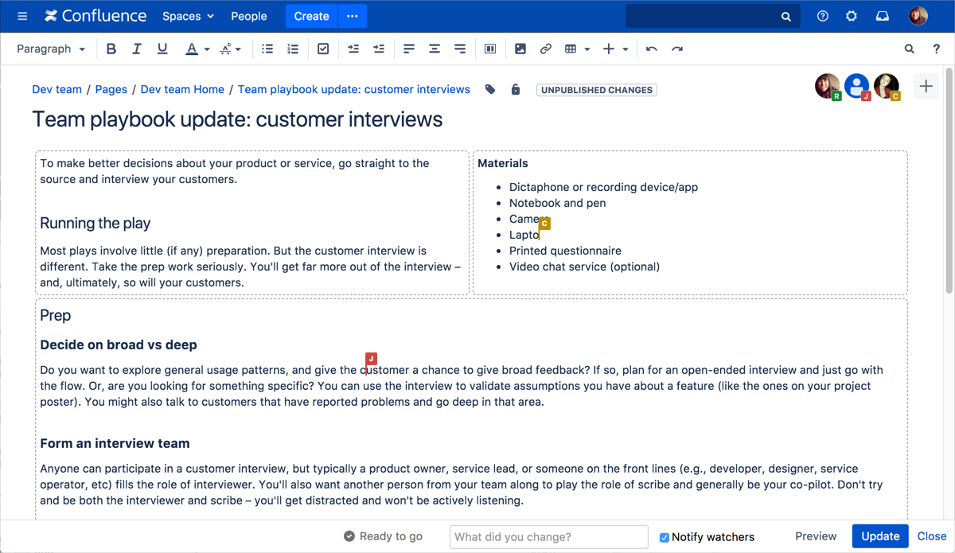Viewport: 955px width, 553px height.
Task: Go to Dev team Home breadcrumb
Action: tap(182, 89)
